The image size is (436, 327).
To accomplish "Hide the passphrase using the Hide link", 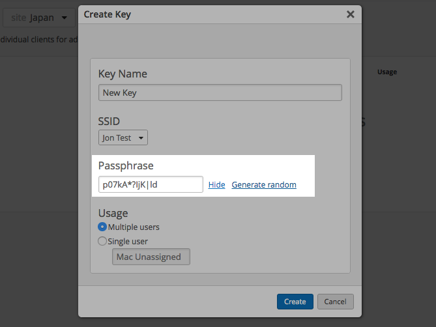I will [216, 185].
